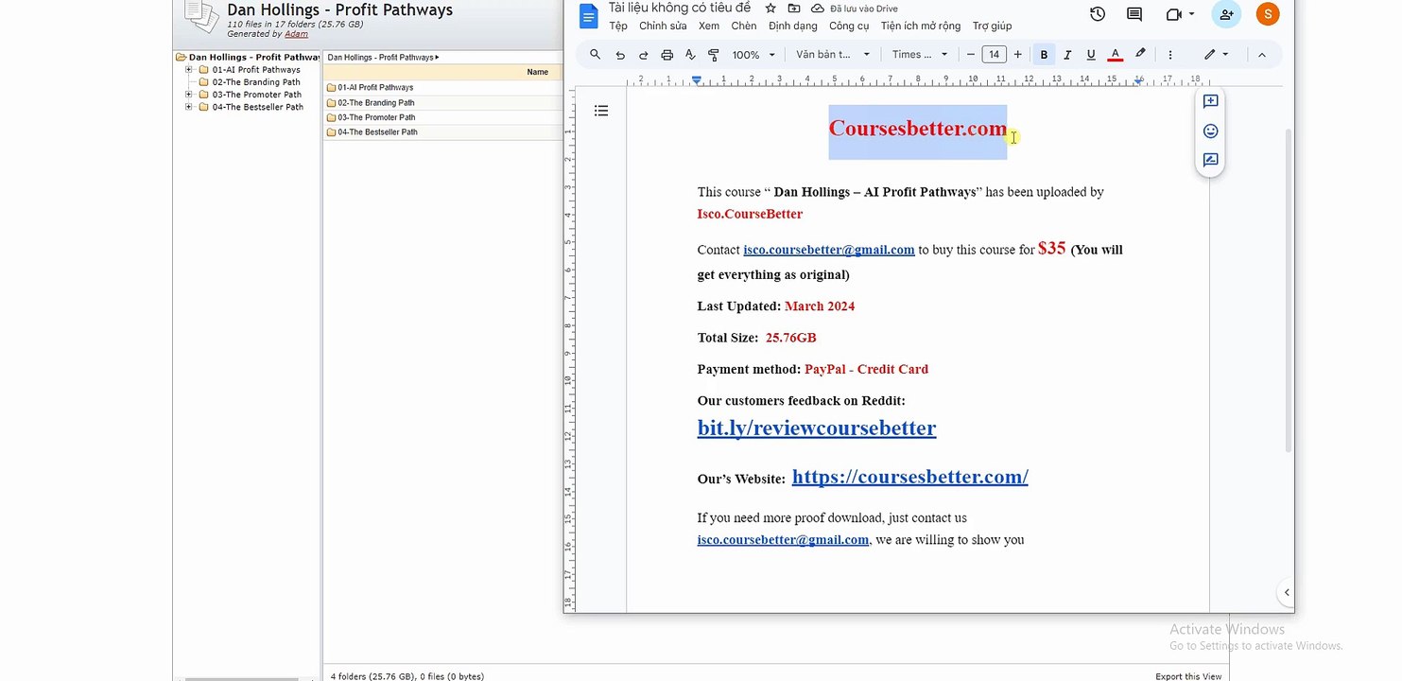The height and width of the screenshot is (681, 1402).
Task: Show the comments history icon
Action: [x=1134, y=14]
